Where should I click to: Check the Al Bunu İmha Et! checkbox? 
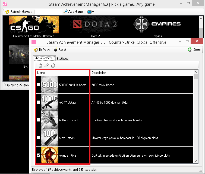tap(39, 120)
